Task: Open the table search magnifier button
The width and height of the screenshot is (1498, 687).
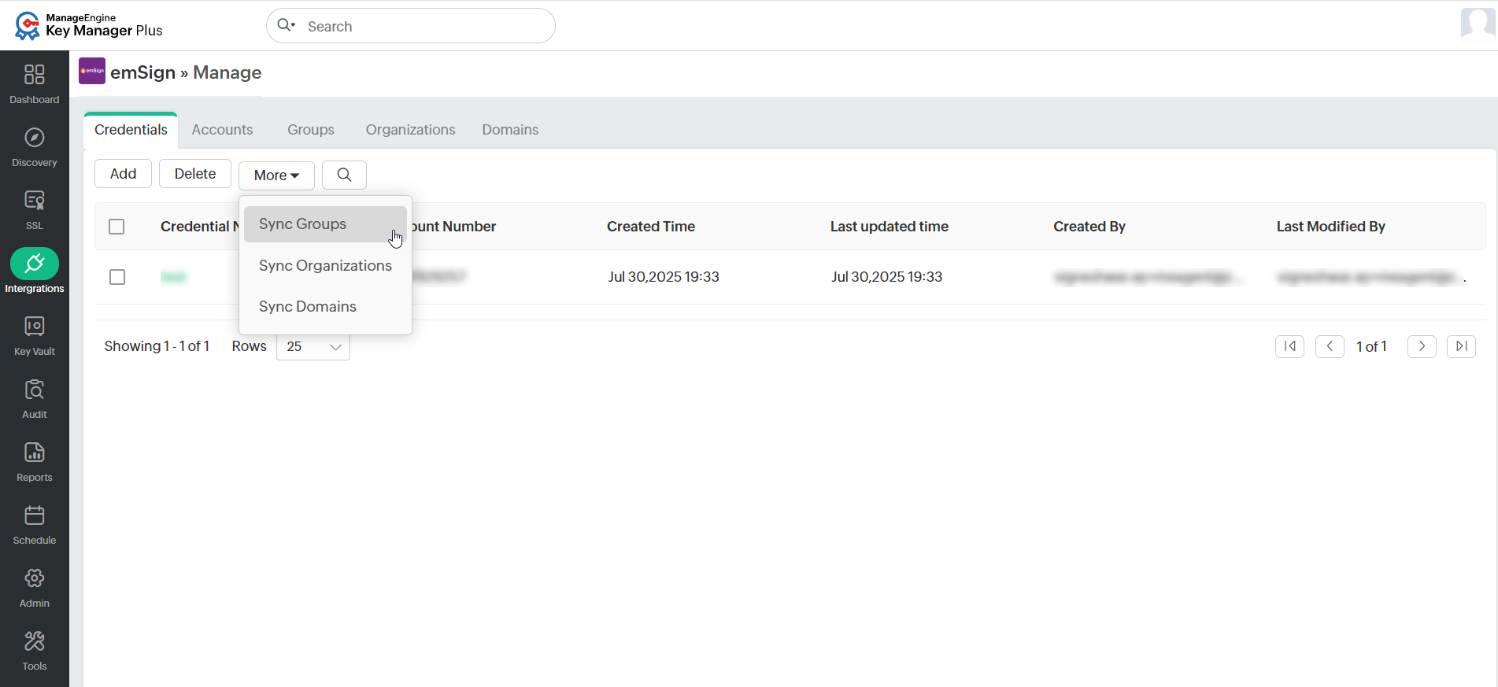Action: [x=344, y=175]
